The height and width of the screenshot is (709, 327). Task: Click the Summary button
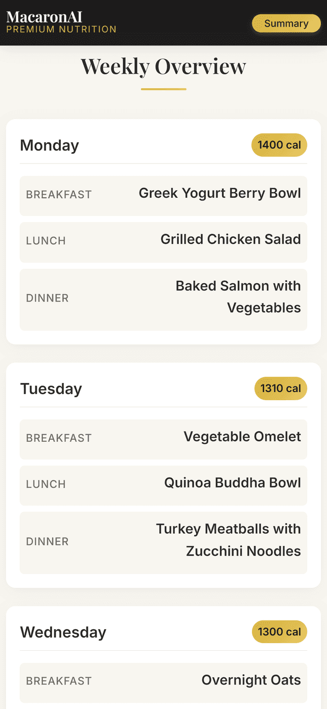286,23
